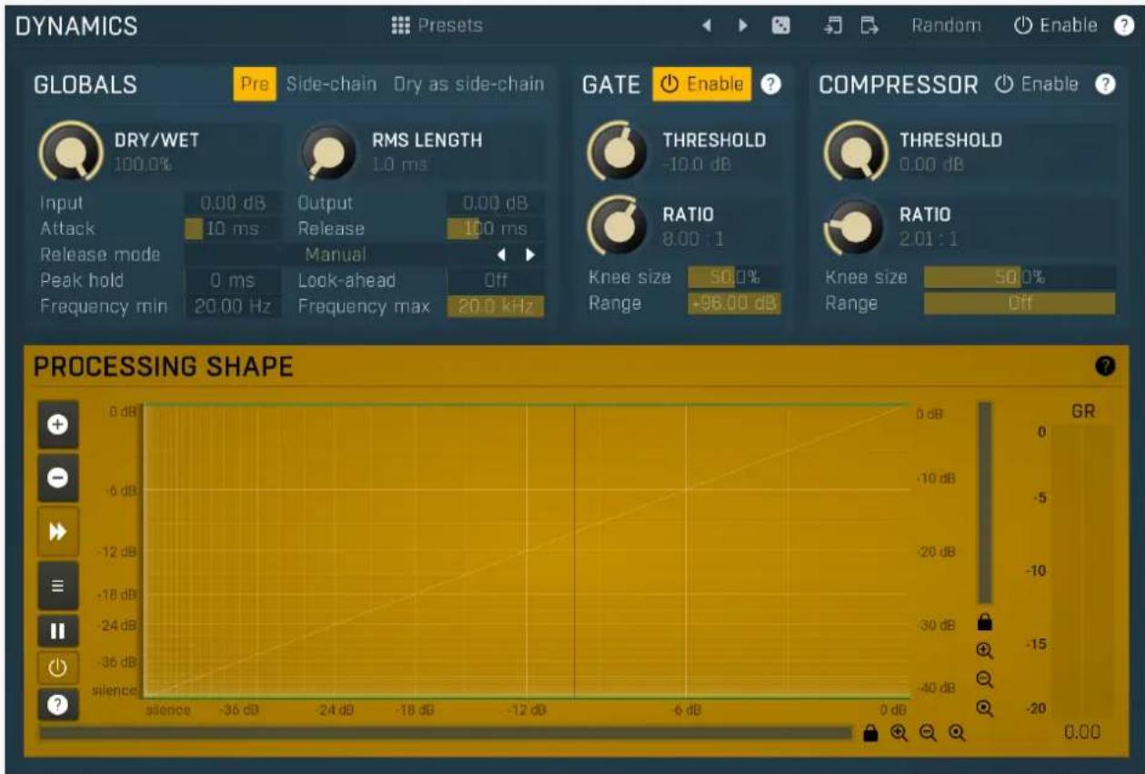Click the Compressor Ratio knob
The height and width of the screenshot is (774, 1145).
pos(853,226)
